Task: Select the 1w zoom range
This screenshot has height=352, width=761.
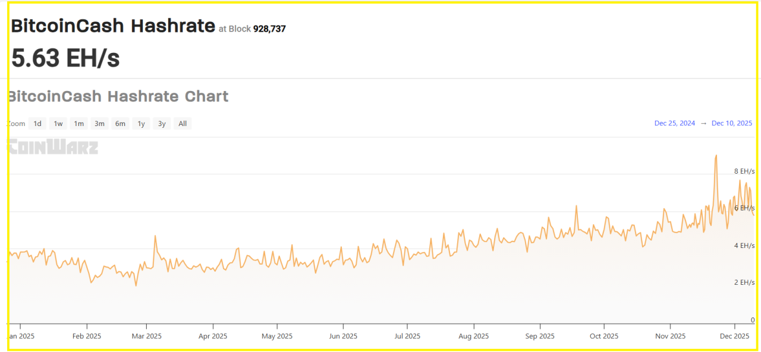Action: tap(58, 124)
